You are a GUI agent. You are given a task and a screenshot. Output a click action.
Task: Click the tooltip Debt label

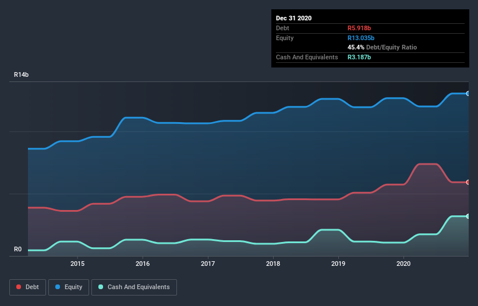[x=282, y=28]
